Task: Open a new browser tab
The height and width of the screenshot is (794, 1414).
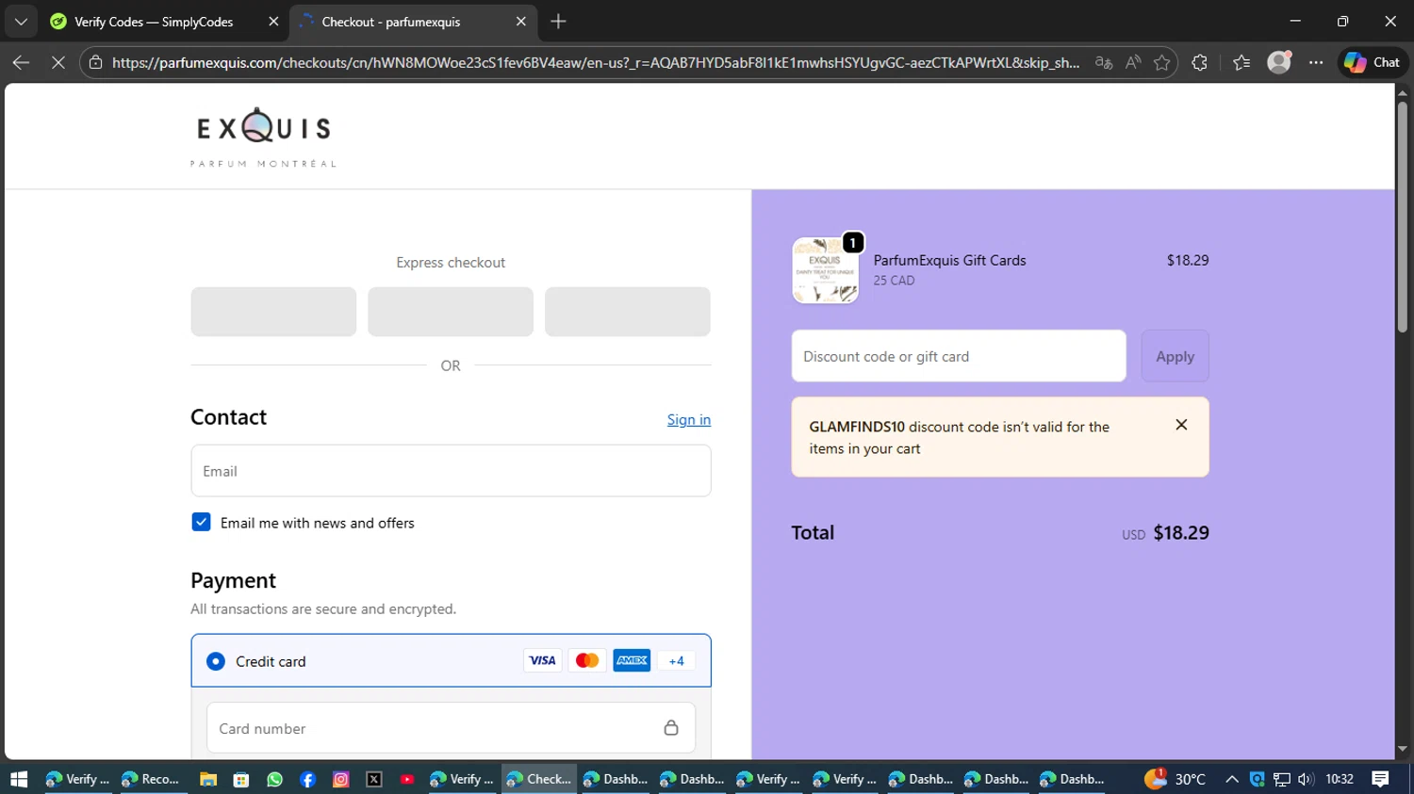Action: pos(558,21)
